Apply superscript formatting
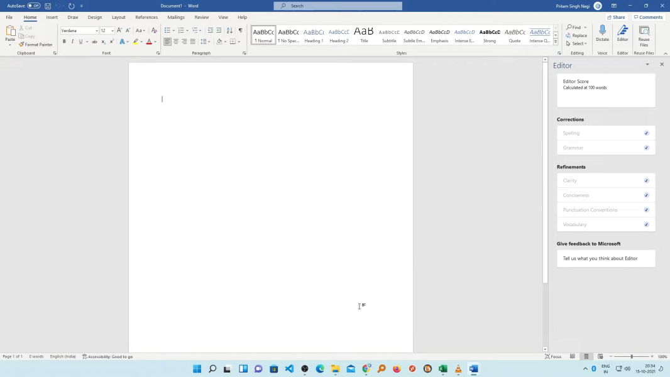The height and width of the screenshot is (377, 670). pos(111,41)
